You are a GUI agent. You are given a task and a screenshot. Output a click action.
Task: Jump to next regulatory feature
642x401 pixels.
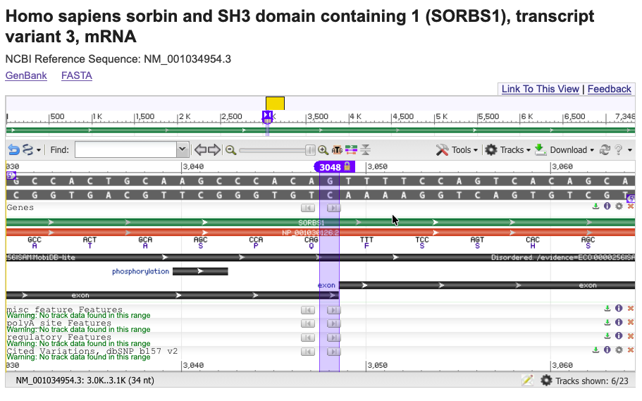pos(334,338)
